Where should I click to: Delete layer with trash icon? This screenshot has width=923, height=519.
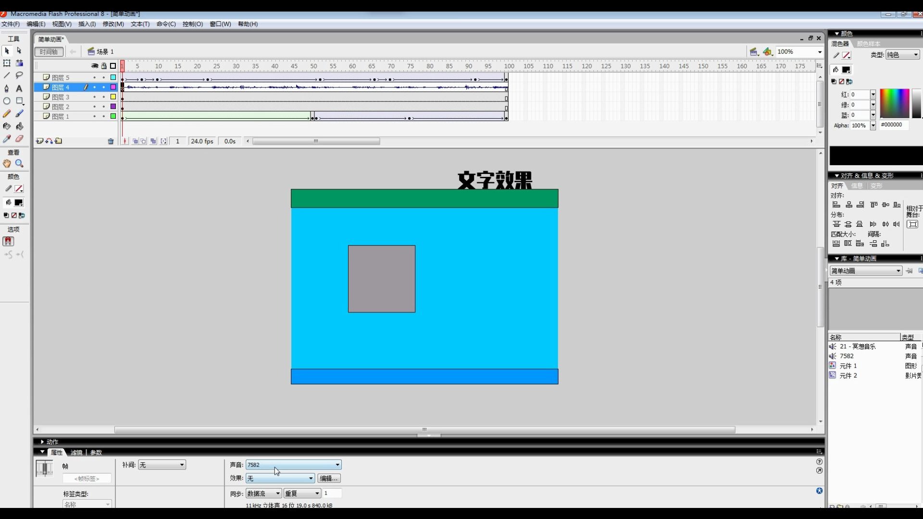point(111,141)
